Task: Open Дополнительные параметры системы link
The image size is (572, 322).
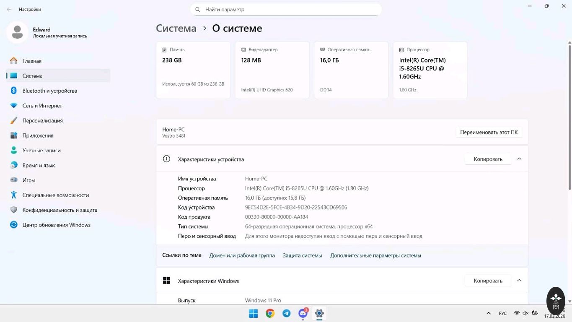Action: click(x=375, y=255)
